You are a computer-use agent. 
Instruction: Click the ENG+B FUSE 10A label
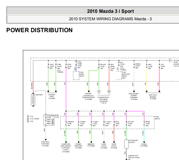tap(103, 66)
